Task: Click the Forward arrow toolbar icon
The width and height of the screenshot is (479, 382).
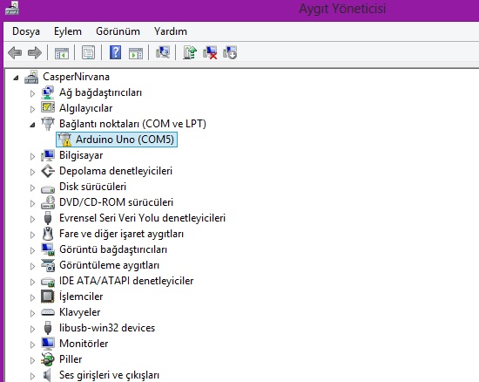Action: click(35, 53)
